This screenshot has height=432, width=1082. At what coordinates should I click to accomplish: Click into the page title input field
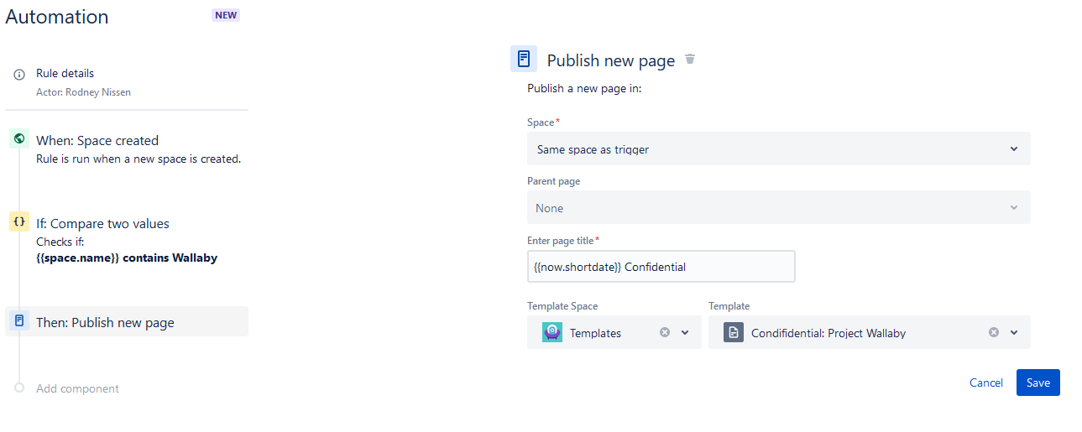(x=661, y=267)
